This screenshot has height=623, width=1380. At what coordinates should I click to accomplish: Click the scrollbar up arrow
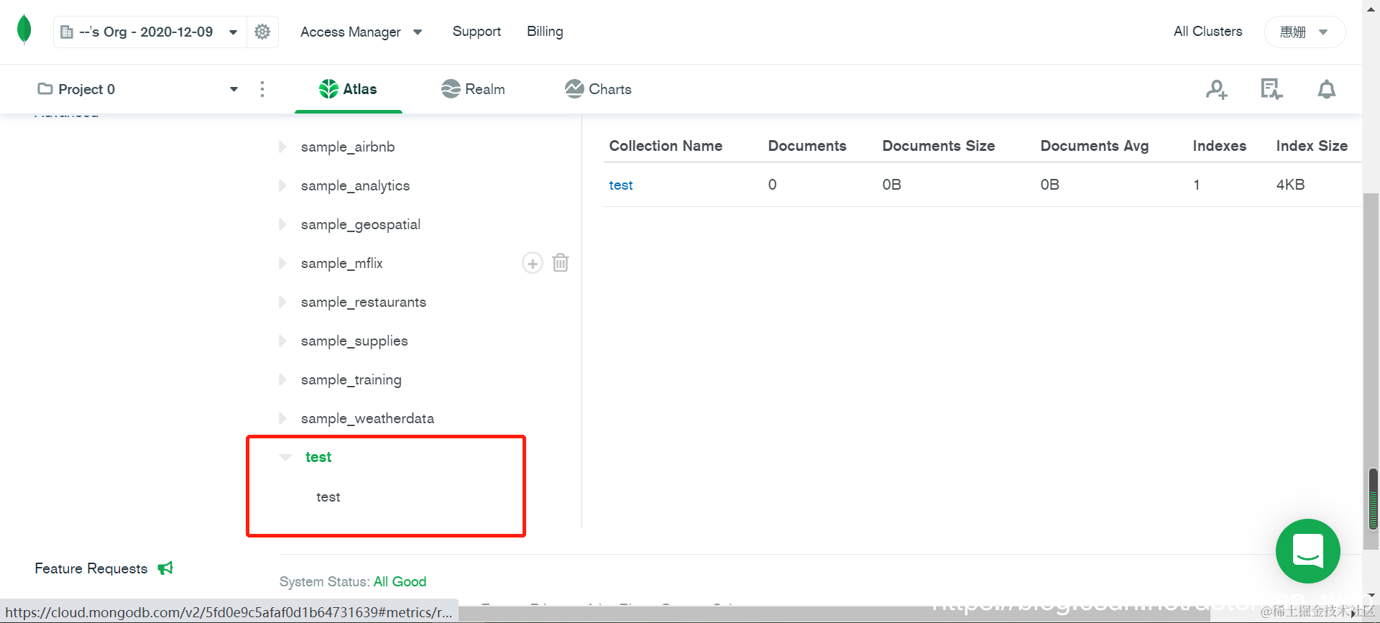[x=1371, y=9]
